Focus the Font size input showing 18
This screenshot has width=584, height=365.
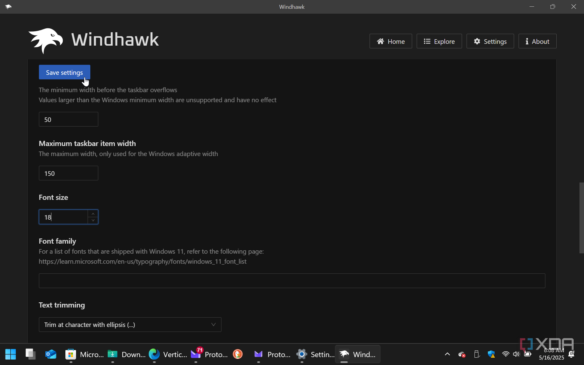pyautogui.click(x=63, y=217)
